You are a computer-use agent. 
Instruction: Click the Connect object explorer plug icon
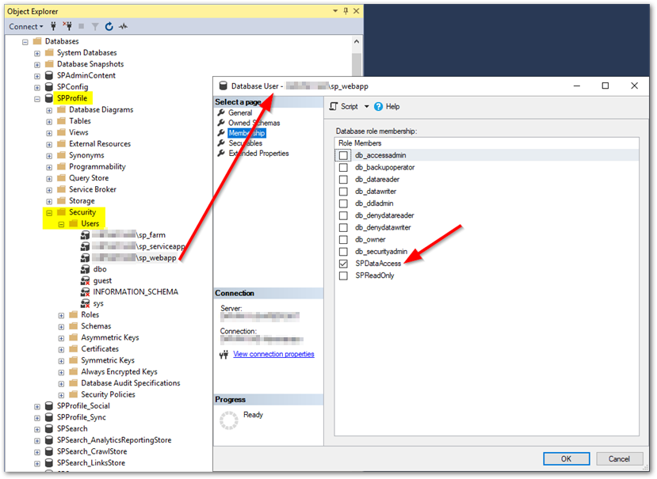tap(53, 26)
